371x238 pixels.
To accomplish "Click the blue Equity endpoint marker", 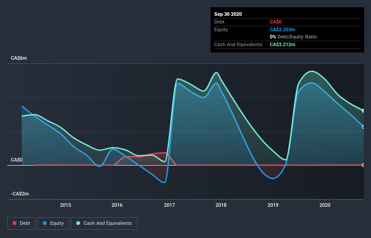I will coord(363,127).
